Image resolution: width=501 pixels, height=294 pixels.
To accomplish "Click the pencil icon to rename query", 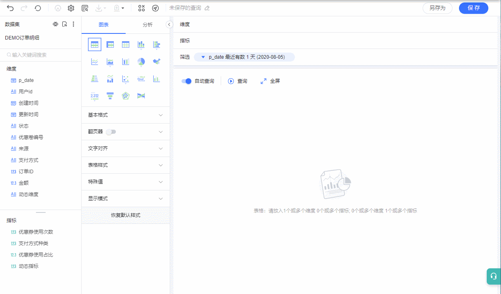I will tap(207, 8).
